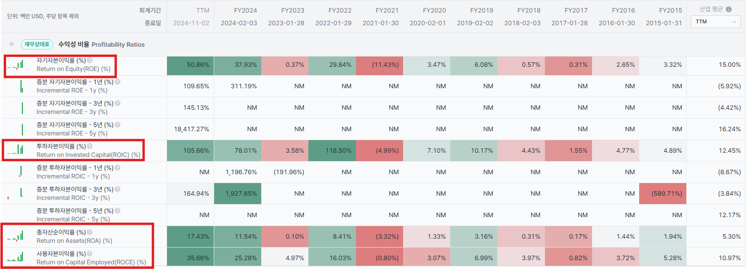The width and height of the screenshot is (746, 269).
Task: Click the info icon beside 산업 평균 header
Action: (x=729, y=9)
